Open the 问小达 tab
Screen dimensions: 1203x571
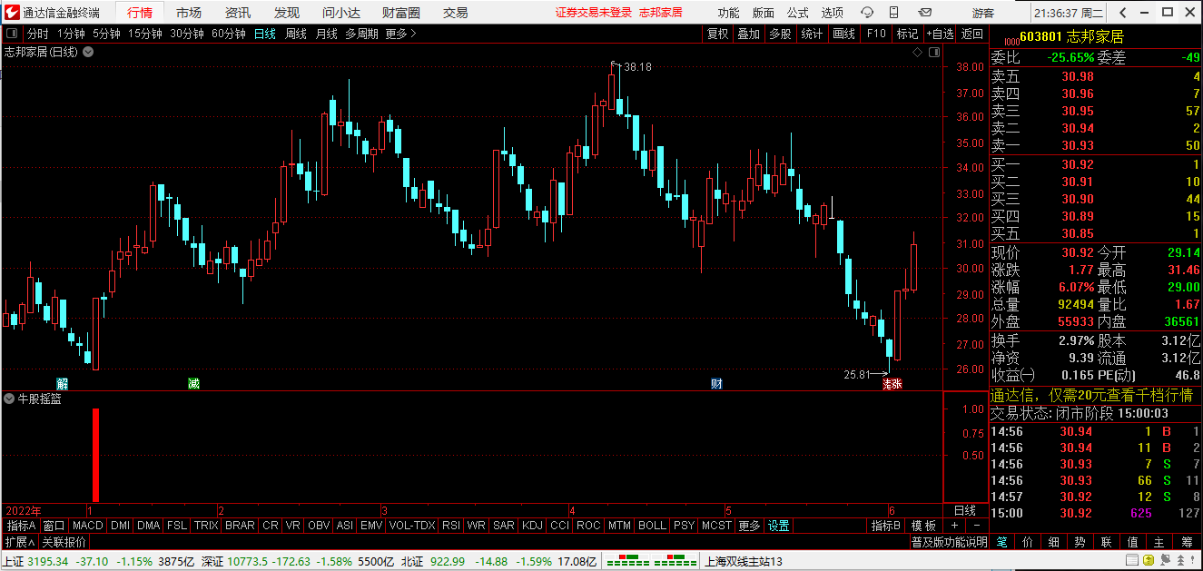[341, 13]
